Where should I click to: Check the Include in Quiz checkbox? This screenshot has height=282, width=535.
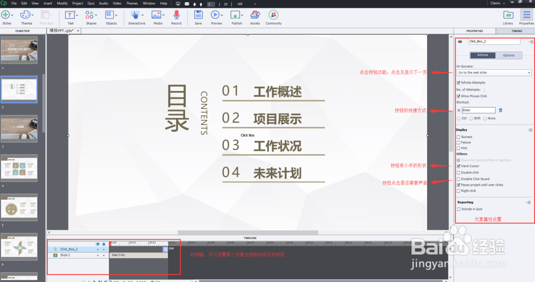459,209
